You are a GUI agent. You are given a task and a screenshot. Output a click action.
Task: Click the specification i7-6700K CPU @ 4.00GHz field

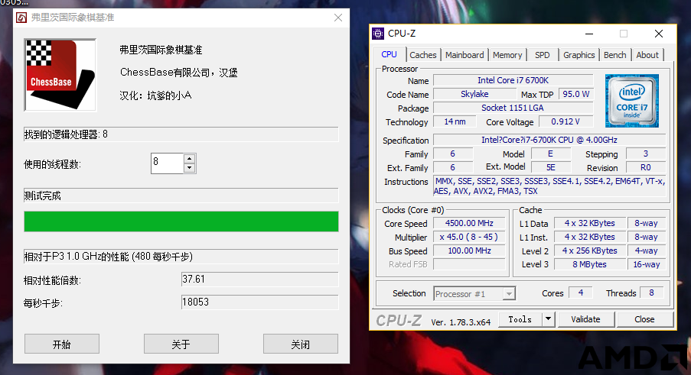549,140
